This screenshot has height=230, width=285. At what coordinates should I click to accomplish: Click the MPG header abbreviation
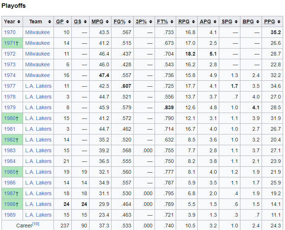click(x=97, y=22)
